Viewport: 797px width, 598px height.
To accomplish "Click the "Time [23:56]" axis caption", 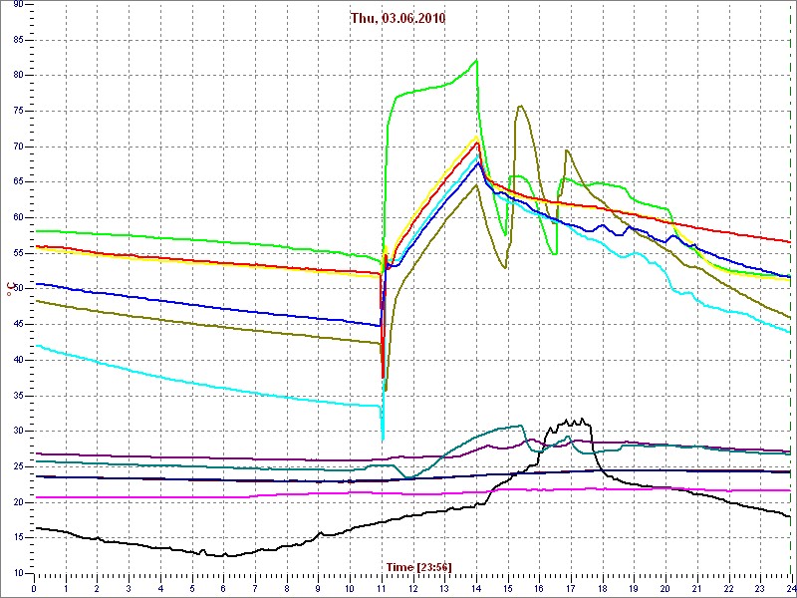I will point(418,566).
